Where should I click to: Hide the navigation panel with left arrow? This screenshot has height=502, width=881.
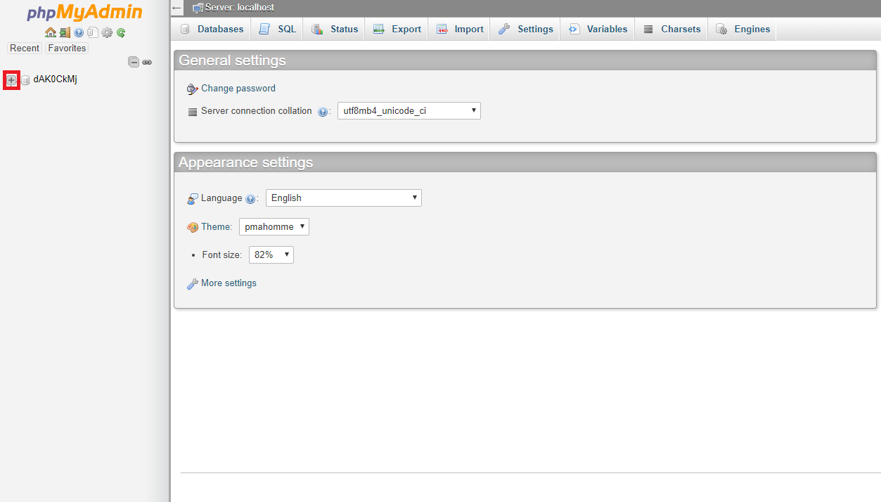(176, 8)
